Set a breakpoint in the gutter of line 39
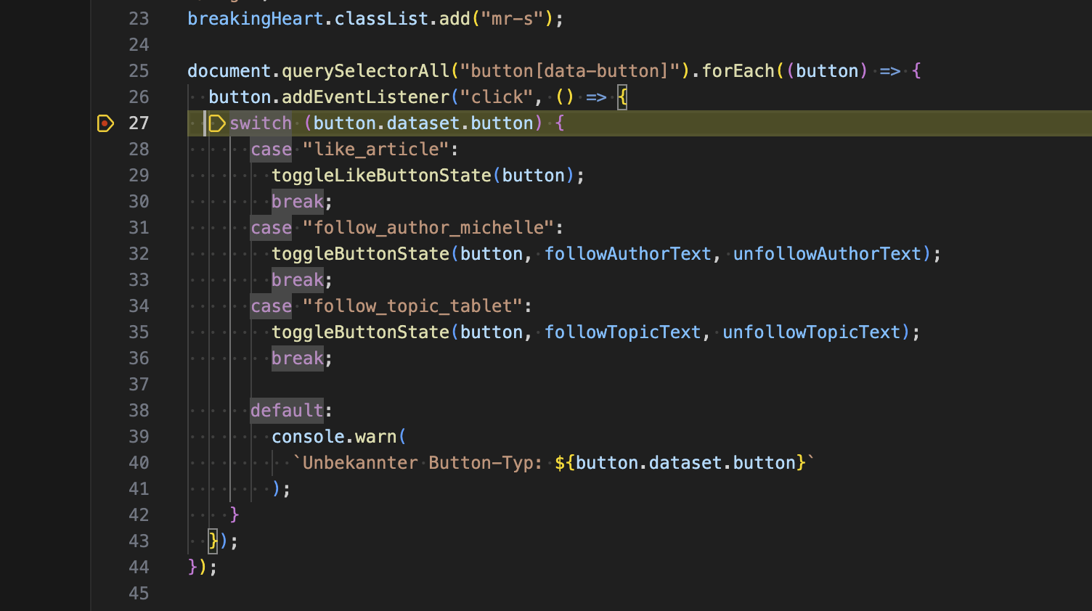 click(106, 436)
